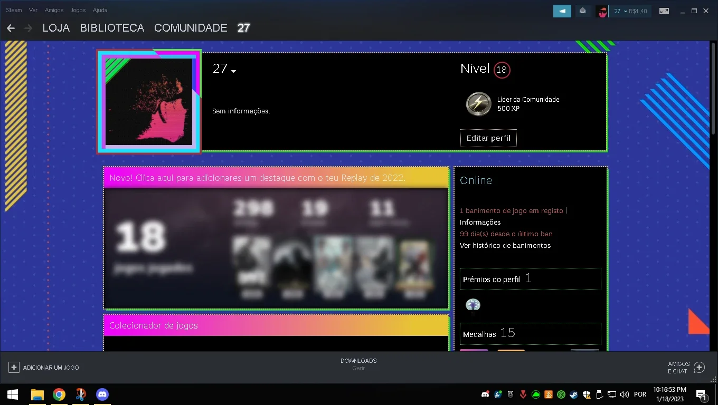This screenshot has width=718, height=405.
Task: Click the green cloud tray icon
Action: point(536,394)
